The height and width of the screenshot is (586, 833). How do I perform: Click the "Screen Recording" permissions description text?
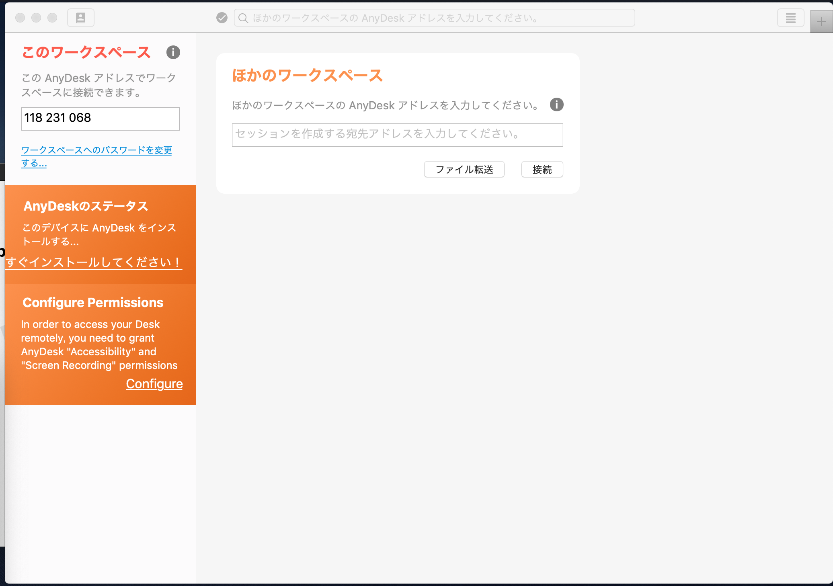coord(99,345)
